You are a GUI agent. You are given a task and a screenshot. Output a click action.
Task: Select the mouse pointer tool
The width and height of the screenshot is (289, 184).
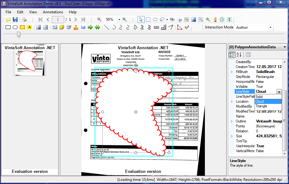tap(141, 19)
